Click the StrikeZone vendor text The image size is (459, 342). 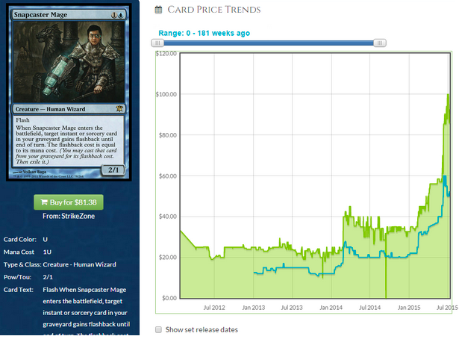point(78,216)
